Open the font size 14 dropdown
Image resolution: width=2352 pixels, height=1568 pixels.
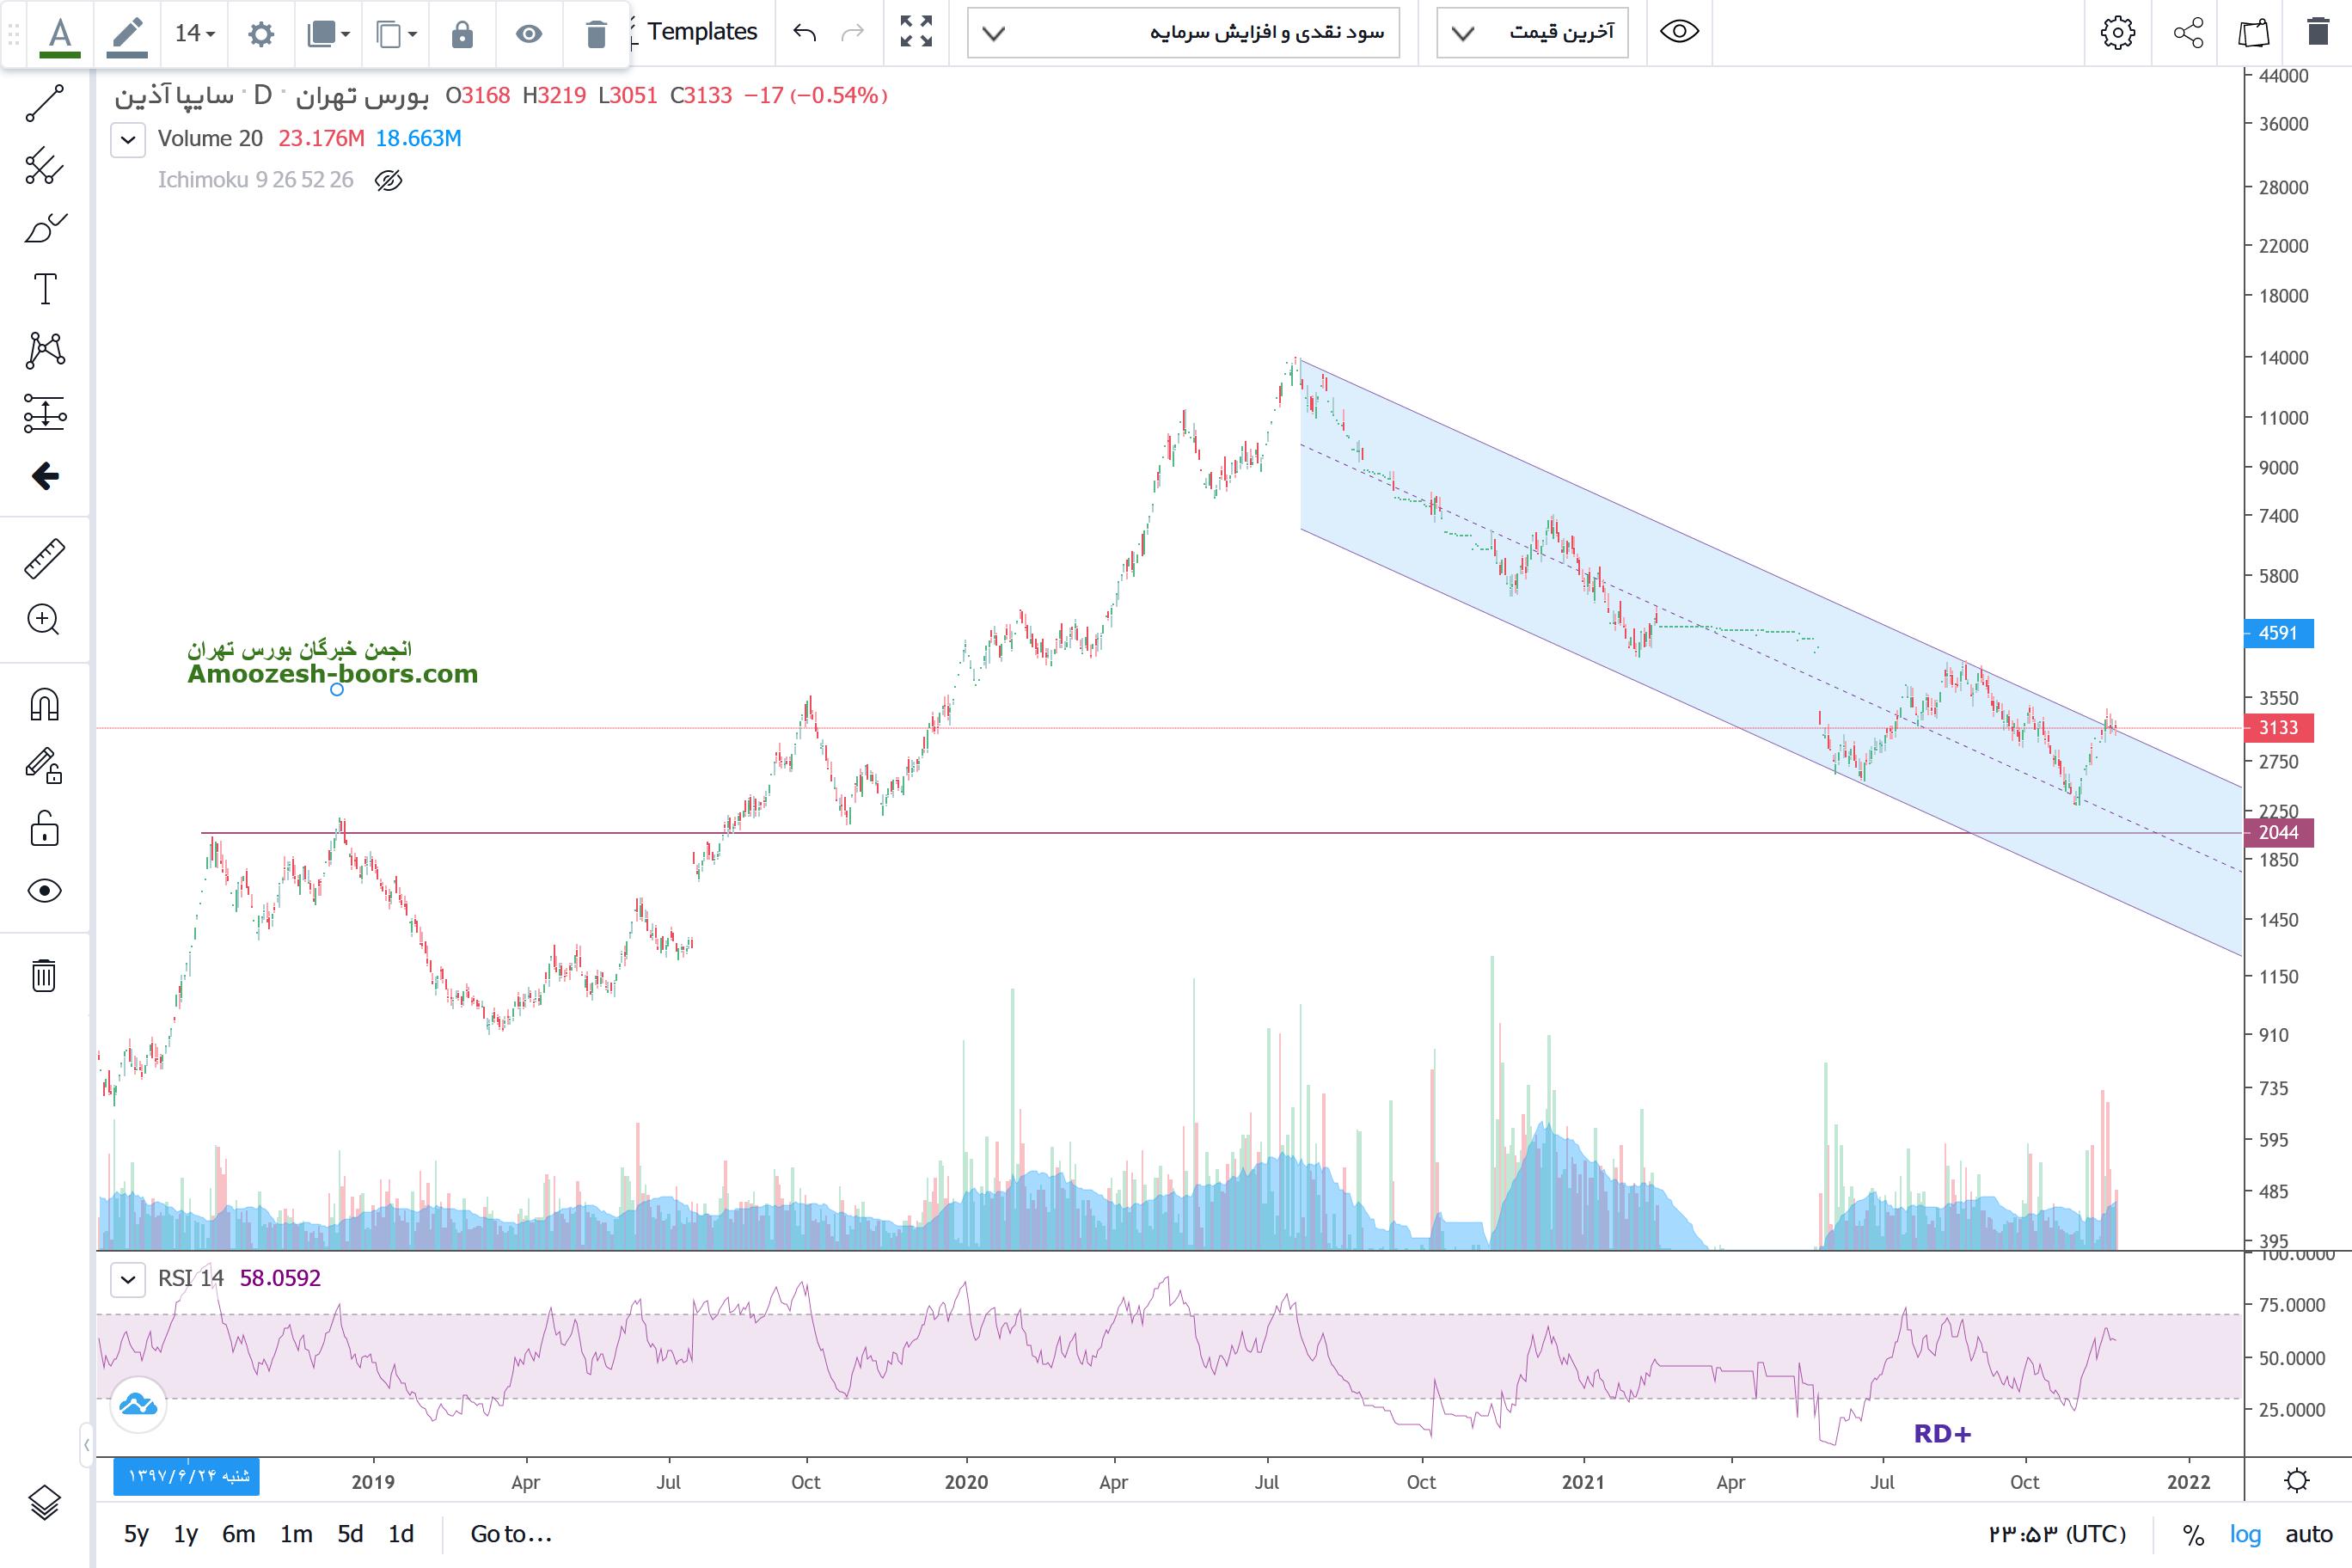pyautogui.click(x=194, y=34)
